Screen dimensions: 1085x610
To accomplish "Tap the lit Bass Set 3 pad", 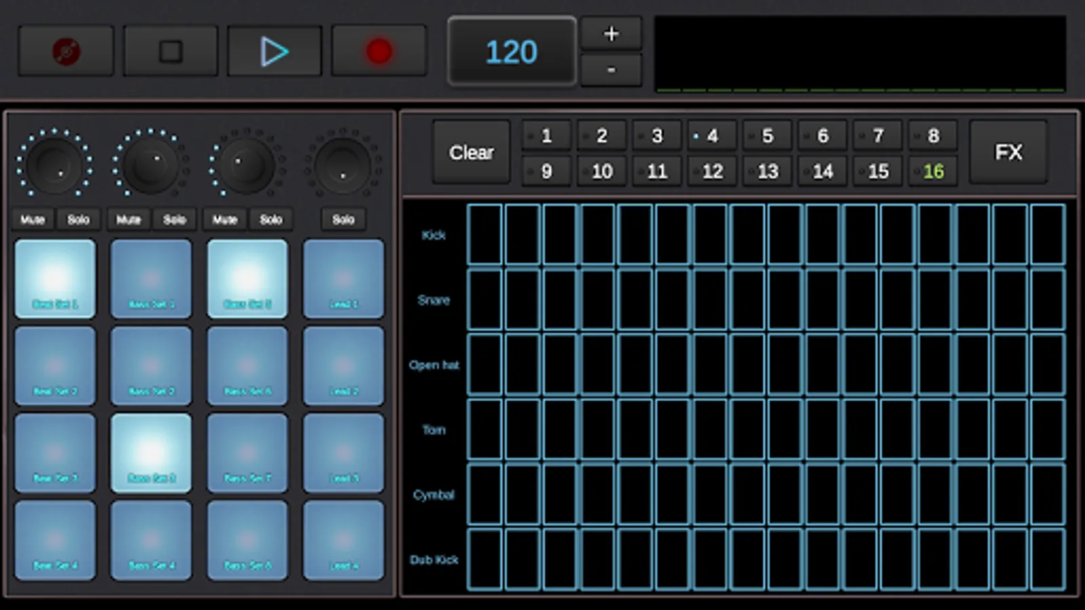I will click(x=151, y=453).
